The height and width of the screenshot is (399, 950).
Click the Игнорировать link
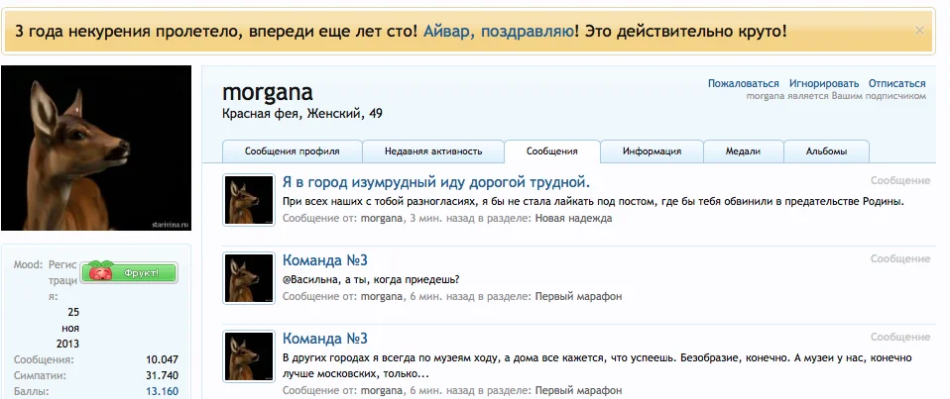[824, 84]
